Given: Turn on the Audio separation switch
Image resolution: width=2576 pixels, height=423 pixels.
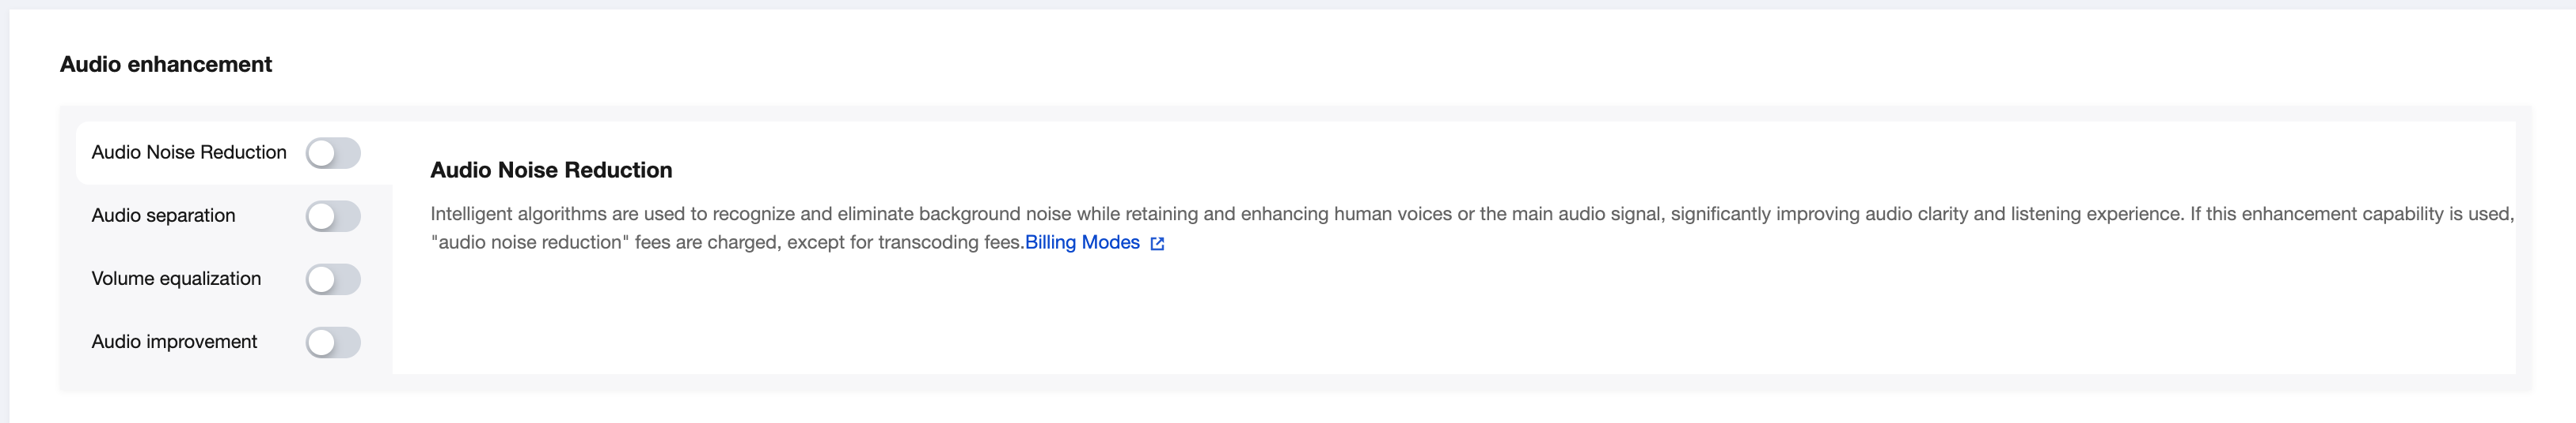Looking at the screenshot, I should [333, 216].
